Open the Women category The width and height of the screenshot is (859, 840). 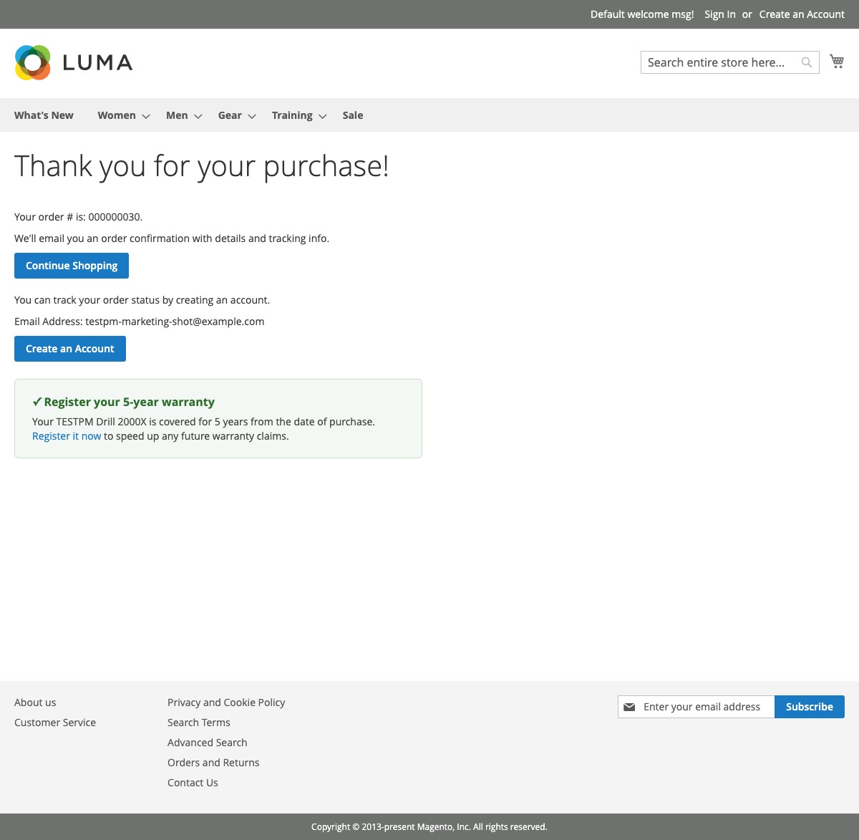(117, 115)
